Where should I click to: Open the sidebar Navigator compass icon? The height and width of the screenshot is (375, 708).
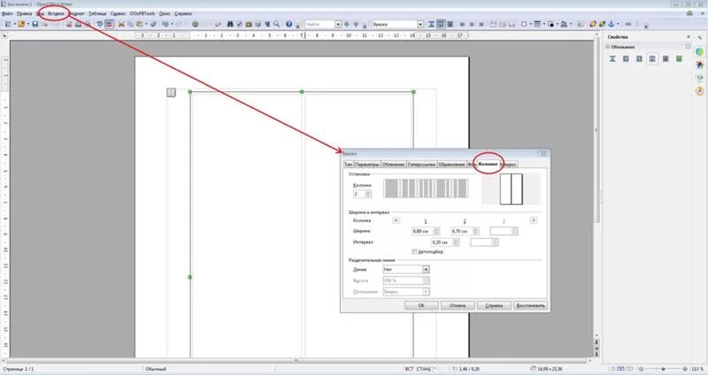[699, 91]
